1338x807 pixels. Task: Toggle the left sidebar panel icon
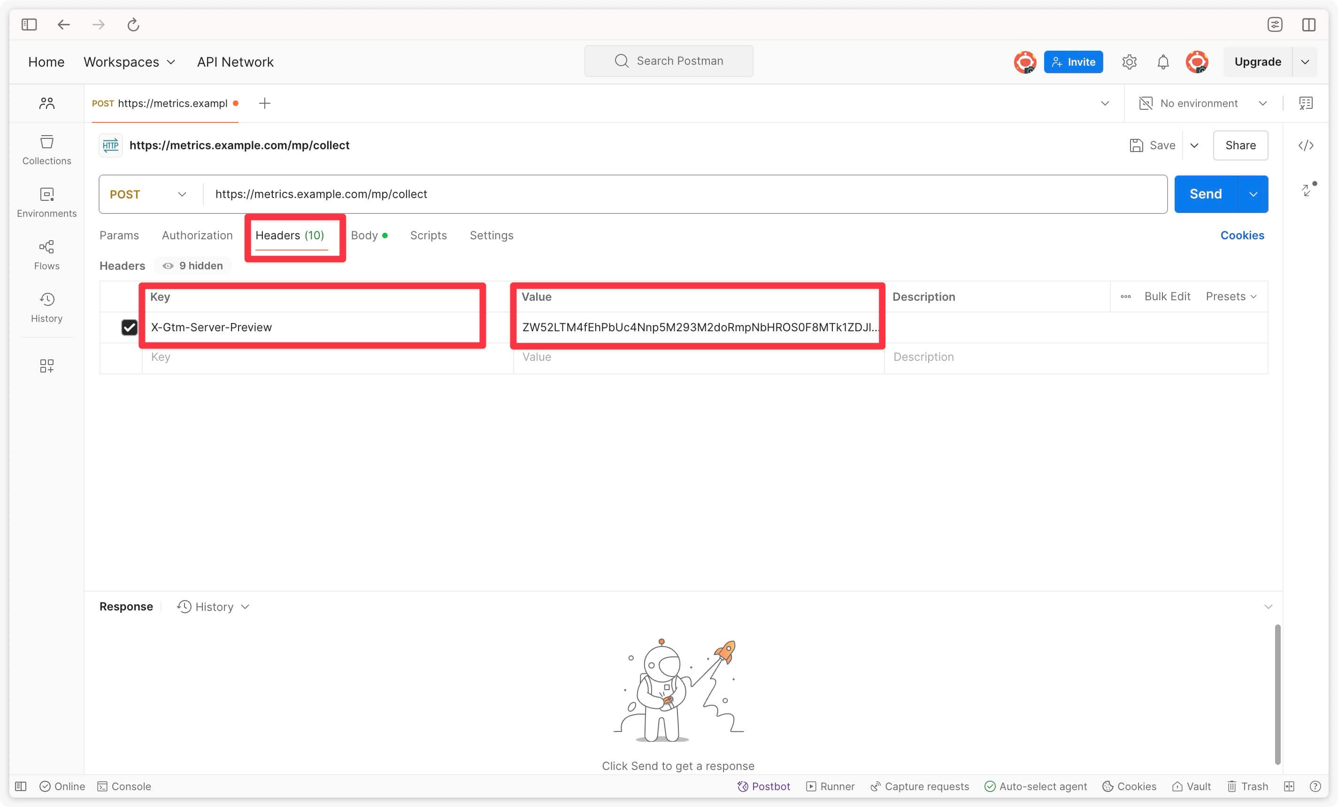click(x=29, y=24)
